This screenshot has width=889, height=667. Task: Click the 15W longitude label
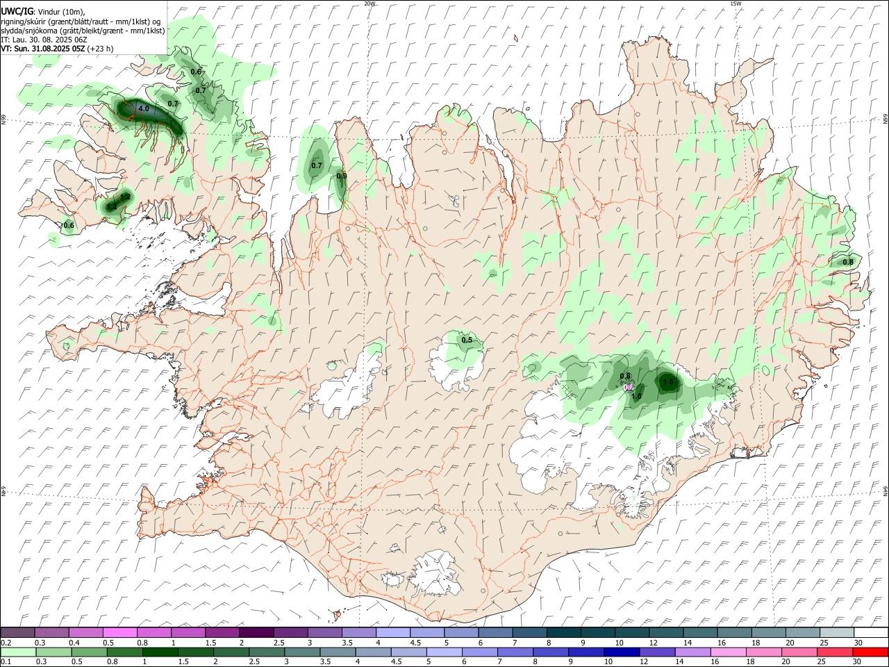coord(736,3)
